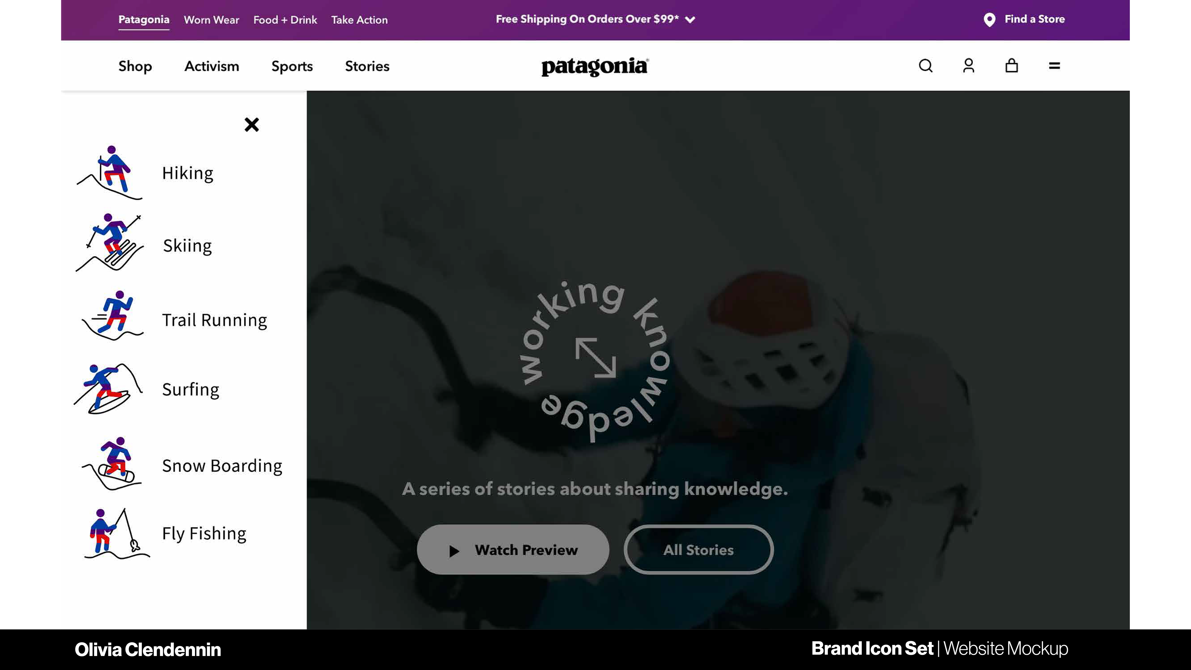1191x670 pixels.
Task: Click the Find a Store link
Action: [1035, 20]
